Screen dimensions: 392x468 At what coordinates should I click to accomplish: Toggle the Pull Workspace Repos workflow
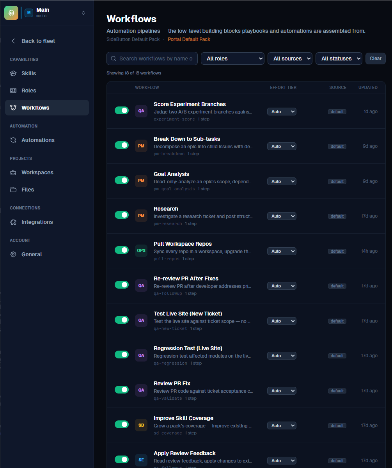pyautogui.click(x=122, y=250)
